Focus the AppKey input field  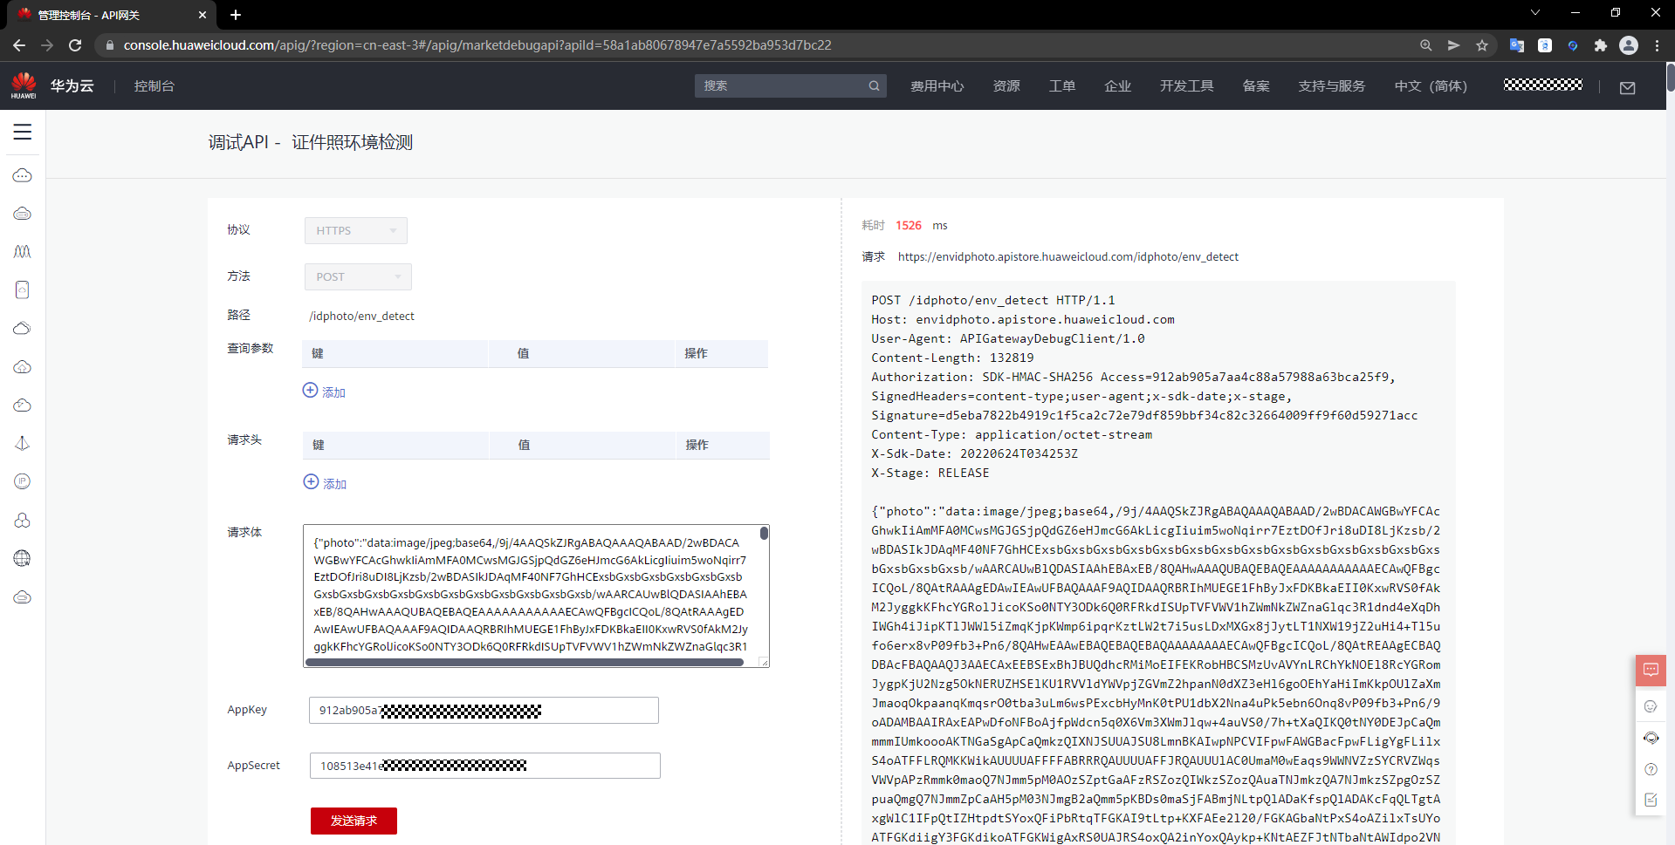tap(484, 710)
